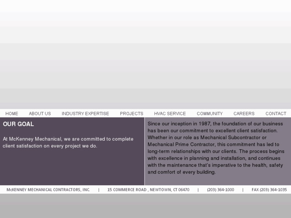Viewport: 291px width, 218px height.
Task: Click the address '15 COMMERCE ROAD, NEWTOWN, CT 06470'
Action: (148, 190)
